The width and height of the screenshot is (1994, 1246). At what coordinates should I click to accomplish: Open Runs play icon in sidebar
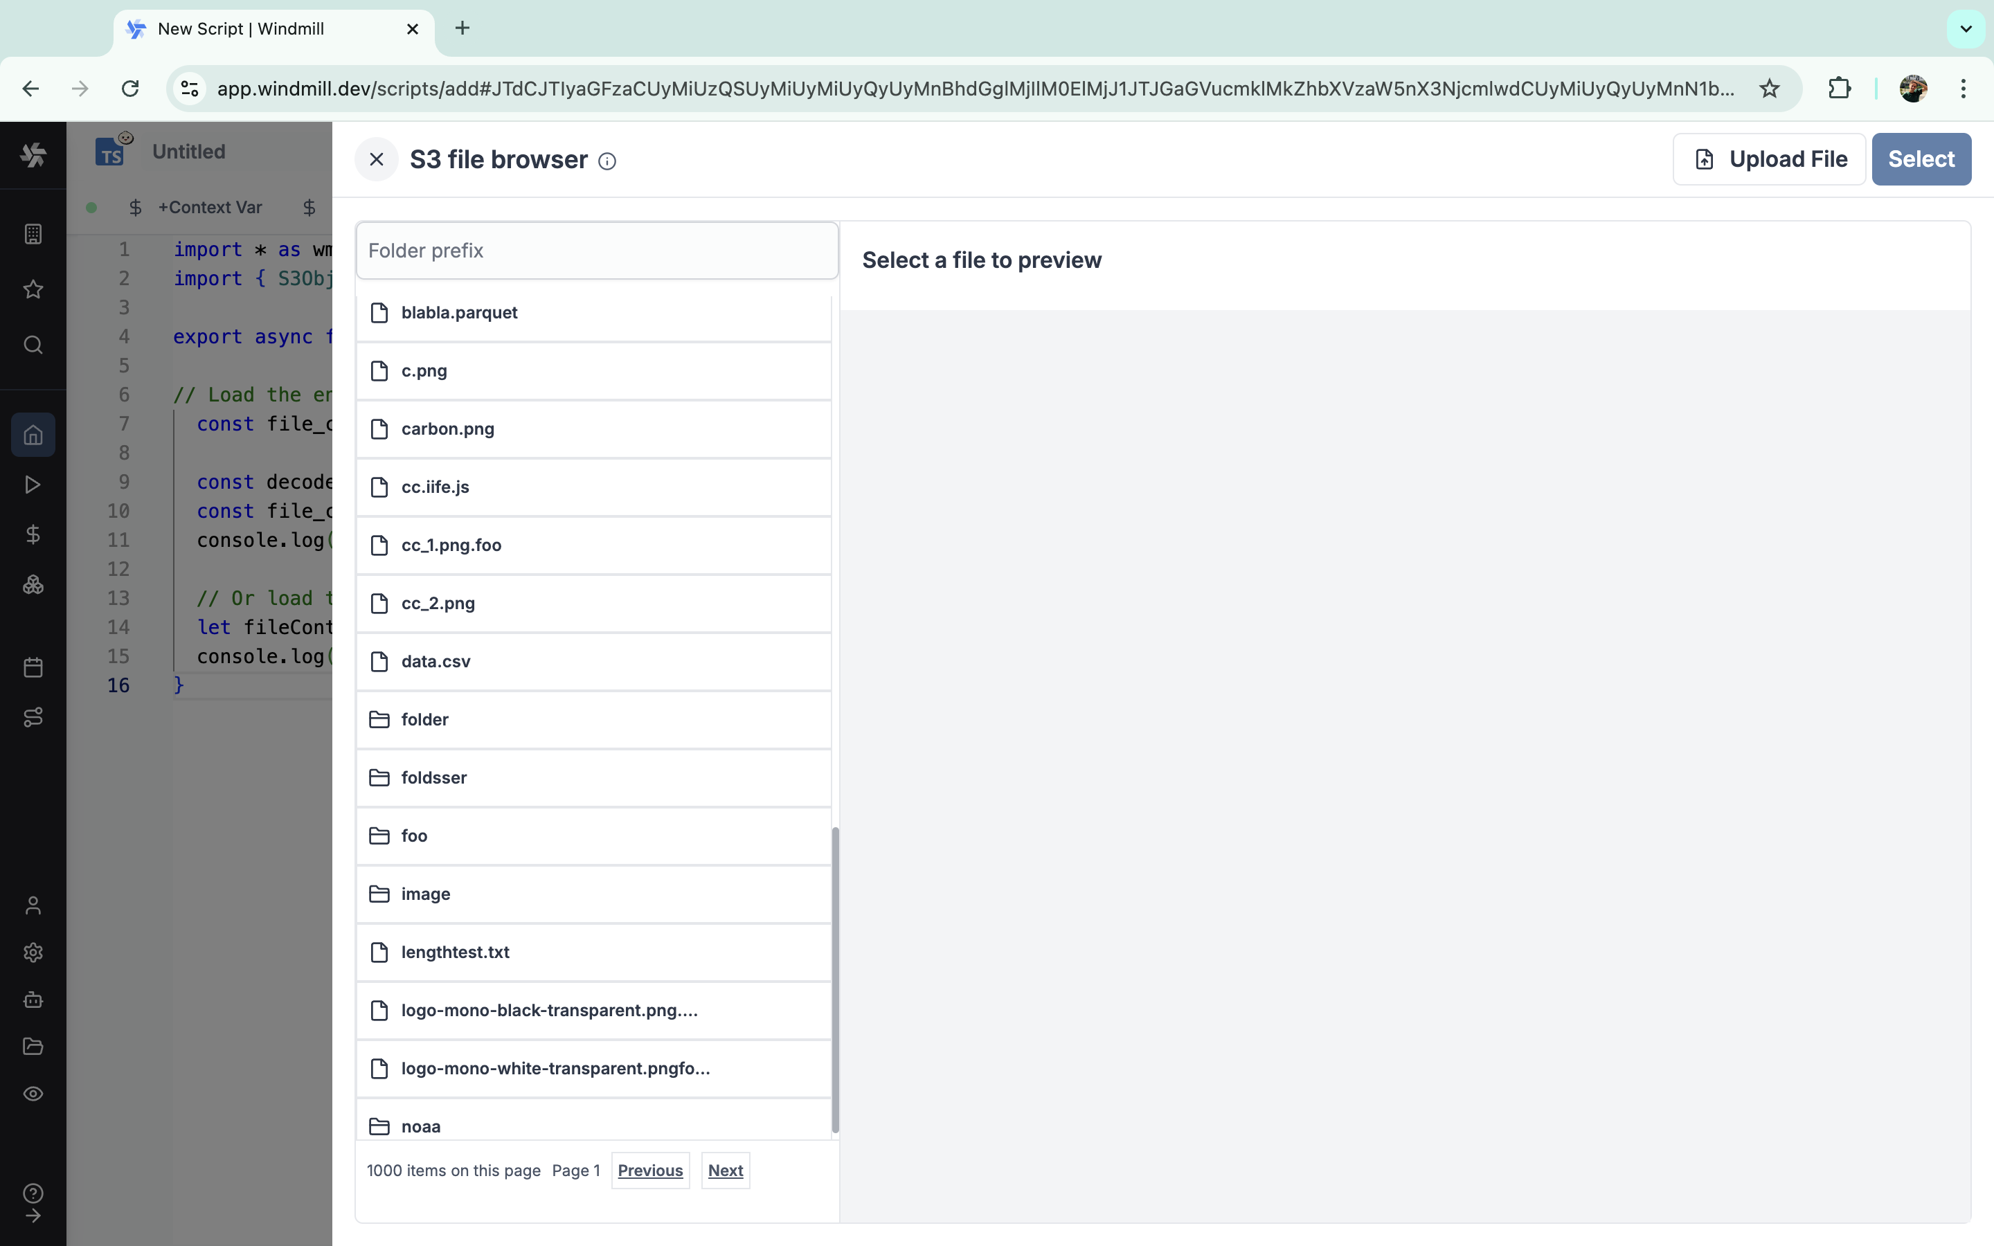33,485
